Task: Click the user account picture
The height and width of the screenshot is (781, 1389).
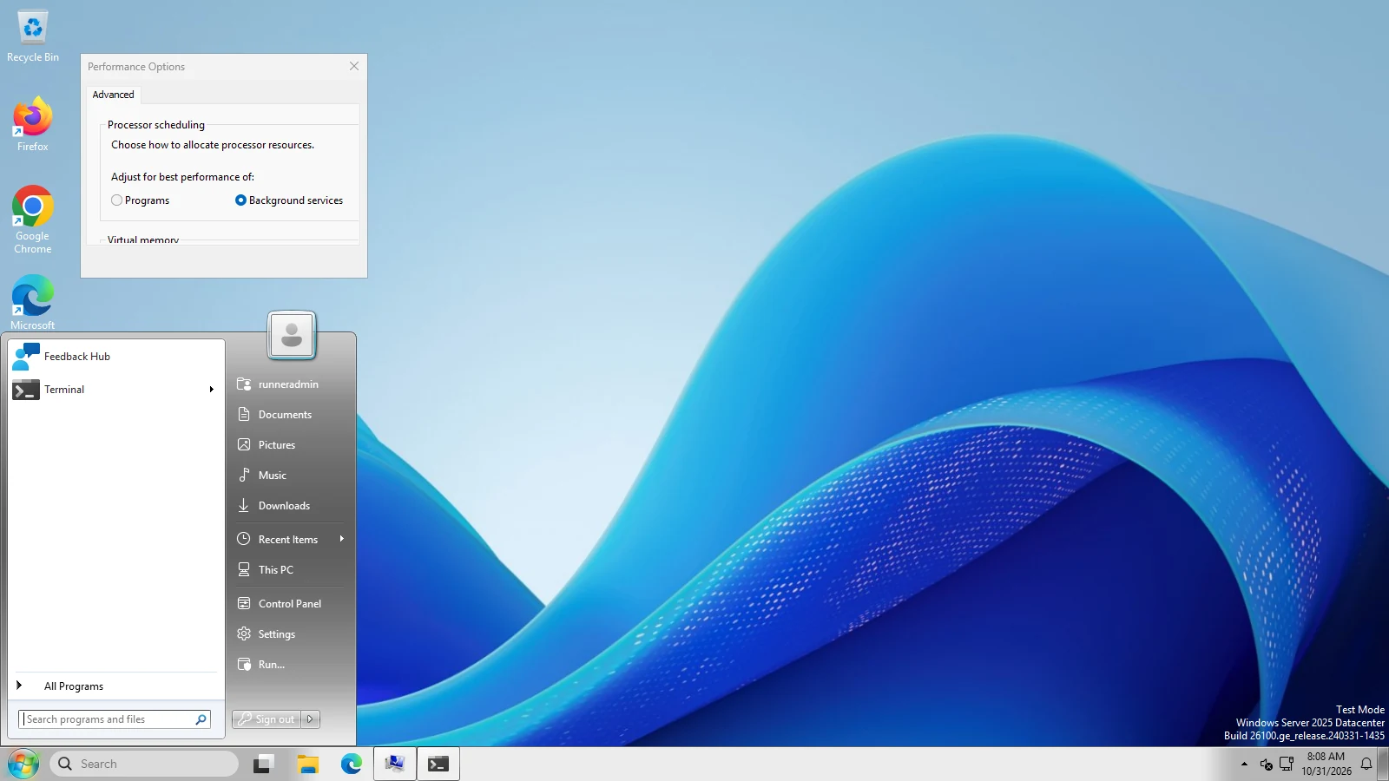Action: [292, 334]
